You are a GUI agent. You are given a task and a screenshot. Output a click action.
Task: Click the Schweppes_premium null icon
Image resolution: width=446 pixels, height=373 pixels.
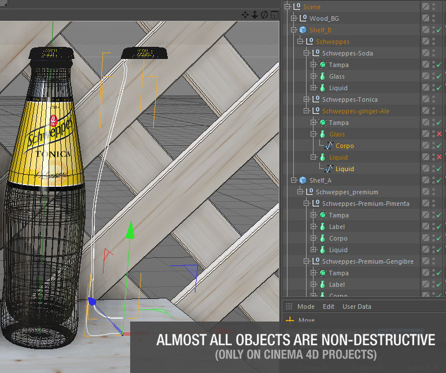click(x=309, y=192)
